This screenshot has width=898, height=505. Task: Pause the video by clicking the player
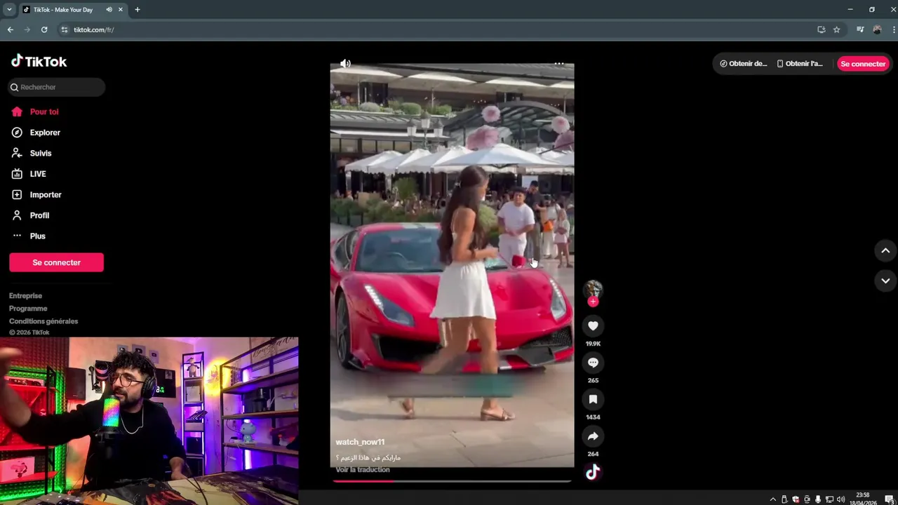click(452, 265)
